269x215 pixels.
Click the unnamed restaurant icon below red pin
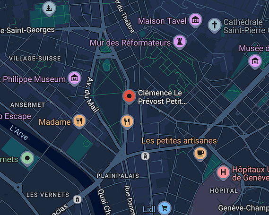tap(127, 121)
